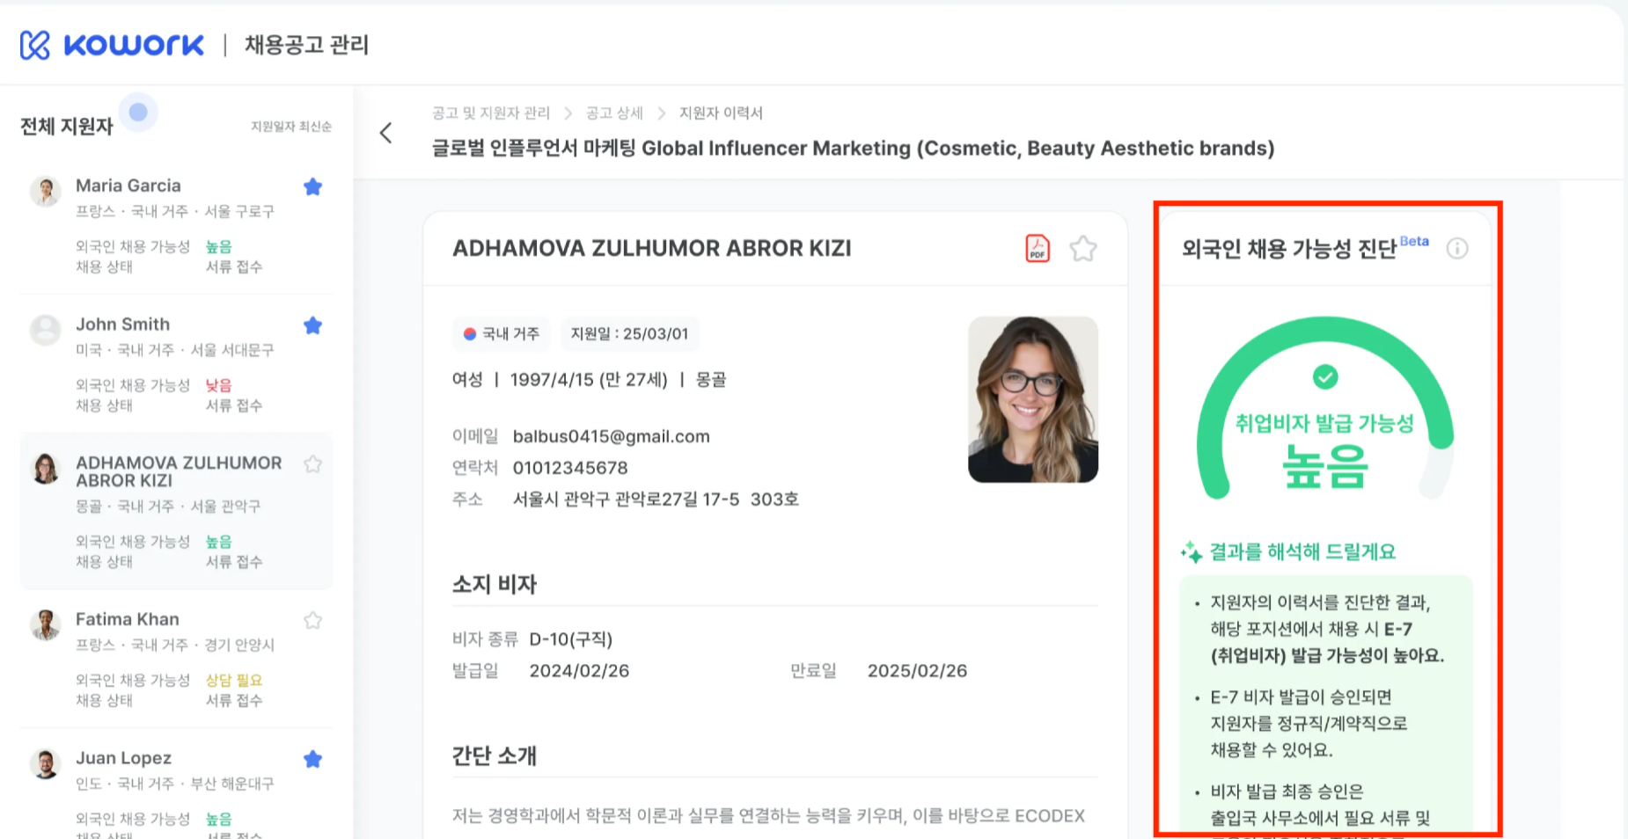Viewport: 1628px width, 839px height.
Task: Click Maria Garcia's avatar
Action: tap(45, 191)
